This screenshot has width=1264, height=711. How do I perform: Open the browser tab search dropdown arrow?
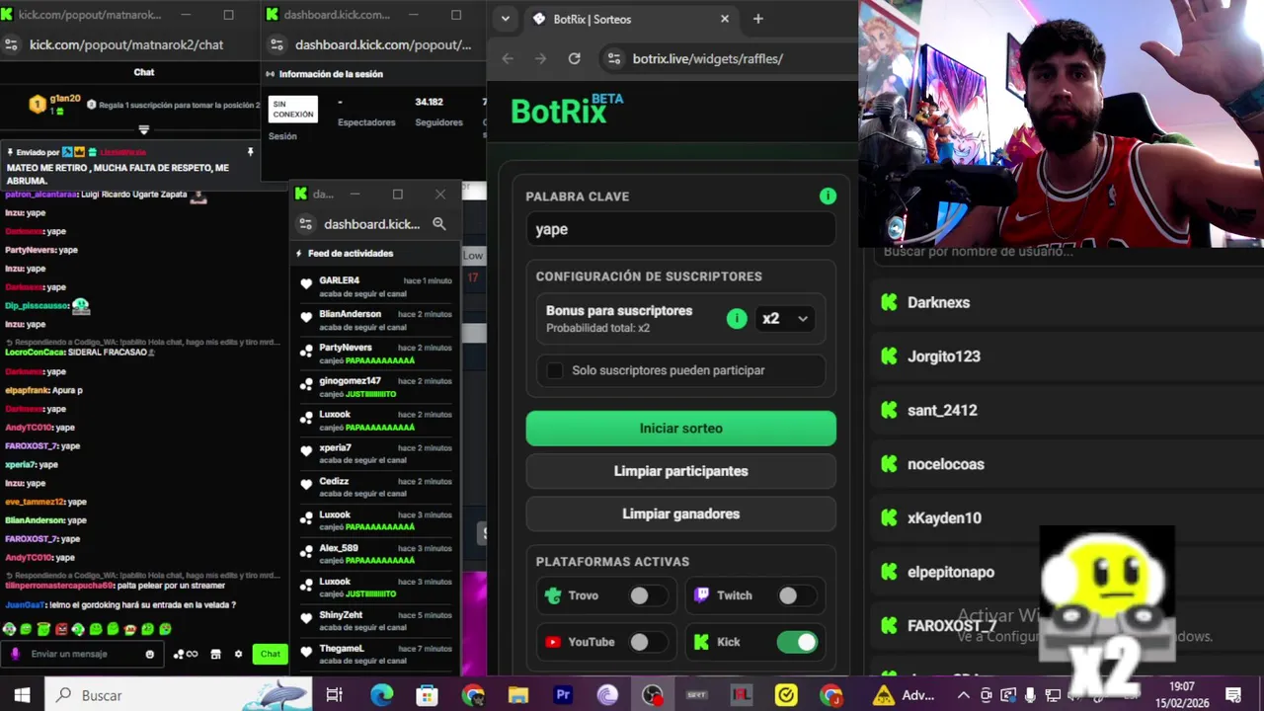tap(505, 19)
